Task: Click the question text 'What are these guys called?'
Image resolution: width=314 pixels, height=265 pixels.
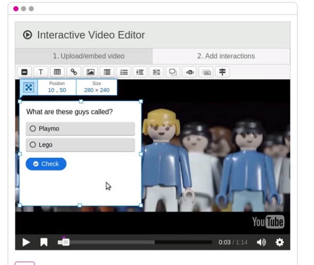Action: [x=70, y=112]
